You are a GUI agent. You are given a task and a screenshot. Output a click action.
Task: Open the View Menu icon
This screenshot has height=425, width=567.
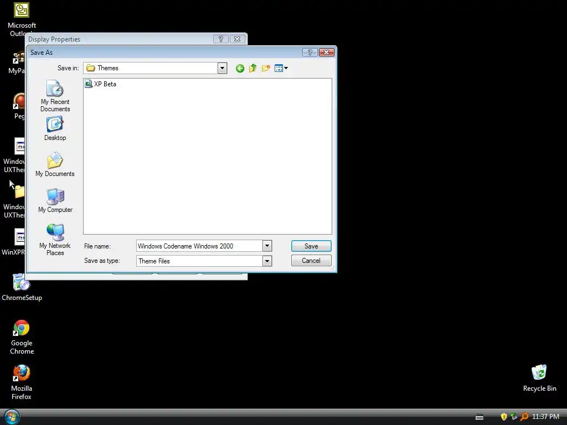[x=281, y=68]
